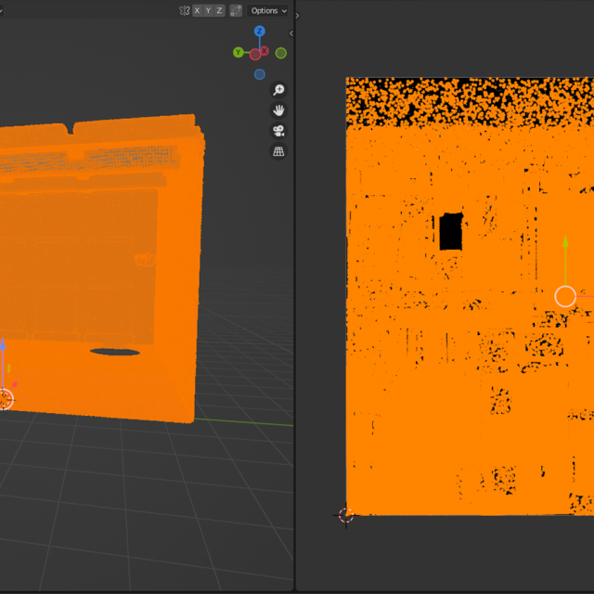This screenshot has width=594, height=594.
Task: Expand the sidebar using the small arrow
Action: click(x=291, y=33)
